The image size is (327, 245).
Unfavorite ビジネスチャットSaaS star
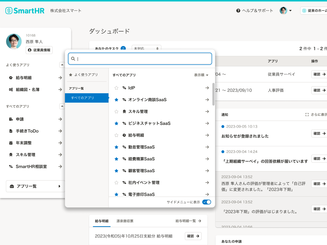click(116, 123)
